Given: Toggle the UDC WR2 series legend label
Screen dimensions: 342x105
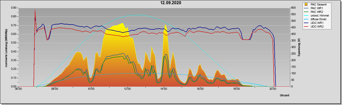Looking at the screenshot, I should 317,27.
